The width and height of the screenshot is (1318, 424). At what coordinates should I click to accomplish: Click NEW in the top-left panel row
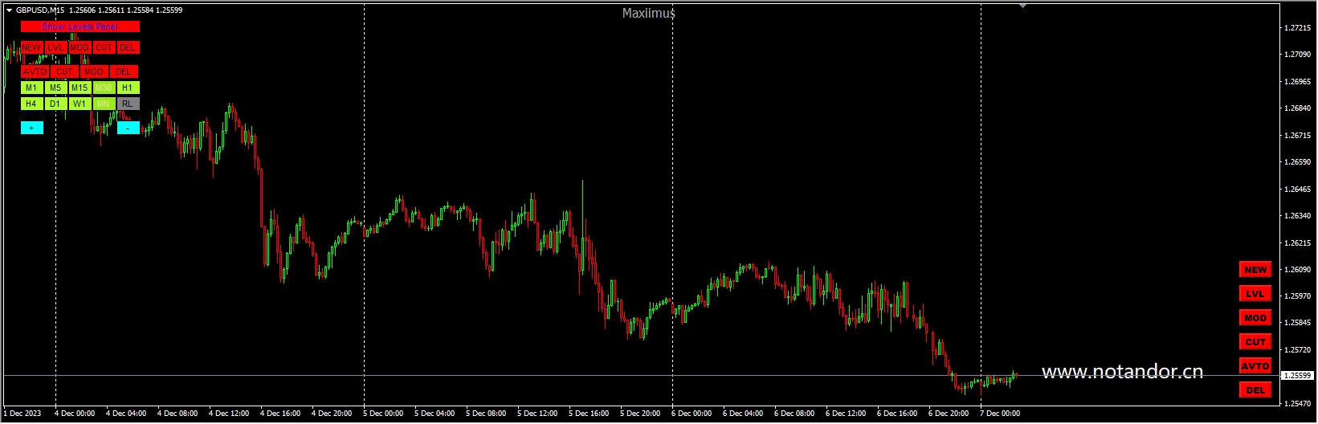point(31,47)
